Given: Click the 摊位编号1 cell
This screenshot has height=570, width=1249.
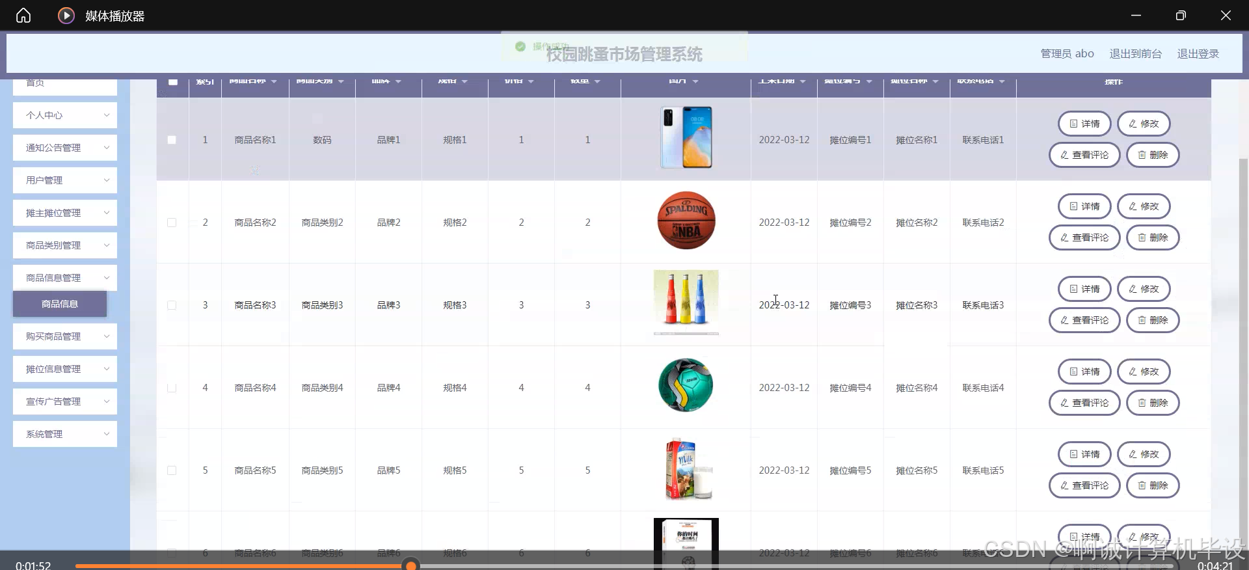Looking at the screenshot, I should point(850,140).
